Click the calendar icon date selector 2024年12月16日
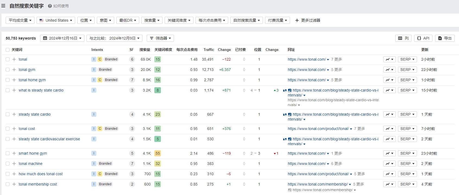459x195 pixels. [62, 38]
